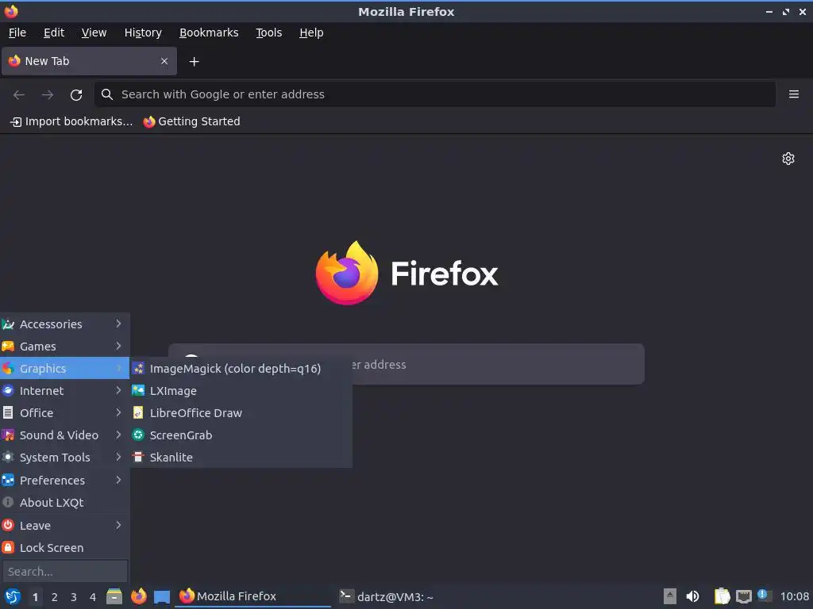Click the 10:08 panel clock
The image size is (813, 609).
[794, 596]
